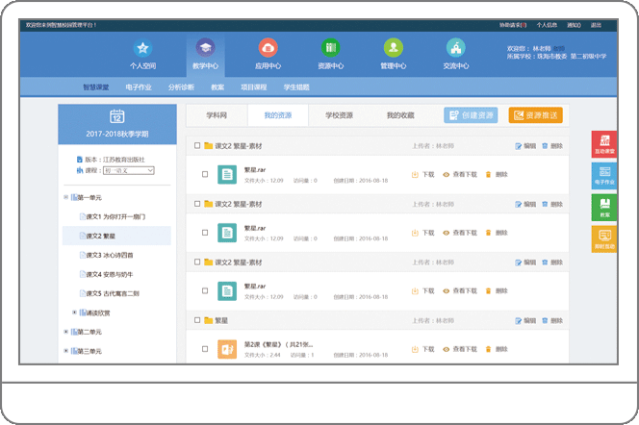Switch to the 学科网 tab
This screenshot has height=425, width=639.
(217, 115)
